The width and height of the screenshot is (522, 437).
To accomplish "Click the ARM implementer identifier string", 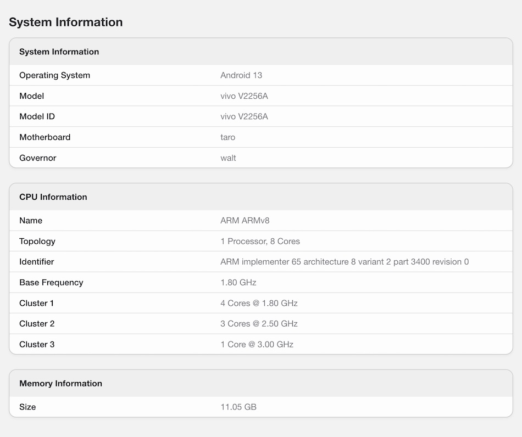I will click(x=344, y=262).
